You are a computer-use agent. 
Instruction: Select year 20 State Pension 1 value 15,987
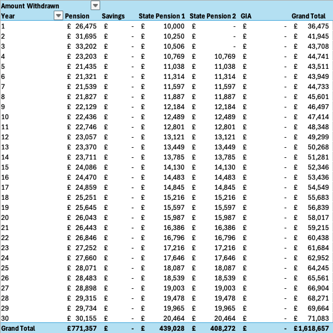(x=173, y=218)
